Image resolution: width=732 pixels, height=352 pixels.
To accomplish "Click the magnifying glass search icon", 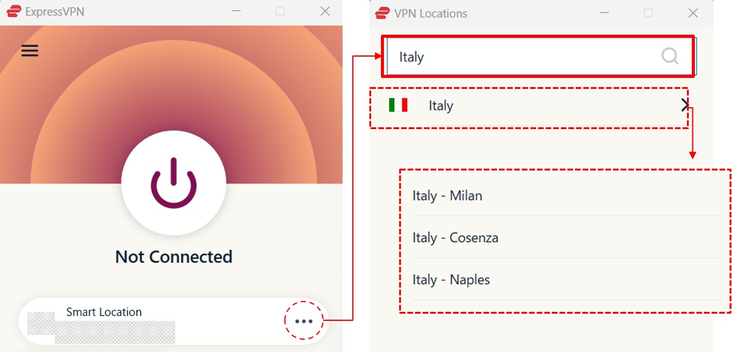I will click(670, 56).
